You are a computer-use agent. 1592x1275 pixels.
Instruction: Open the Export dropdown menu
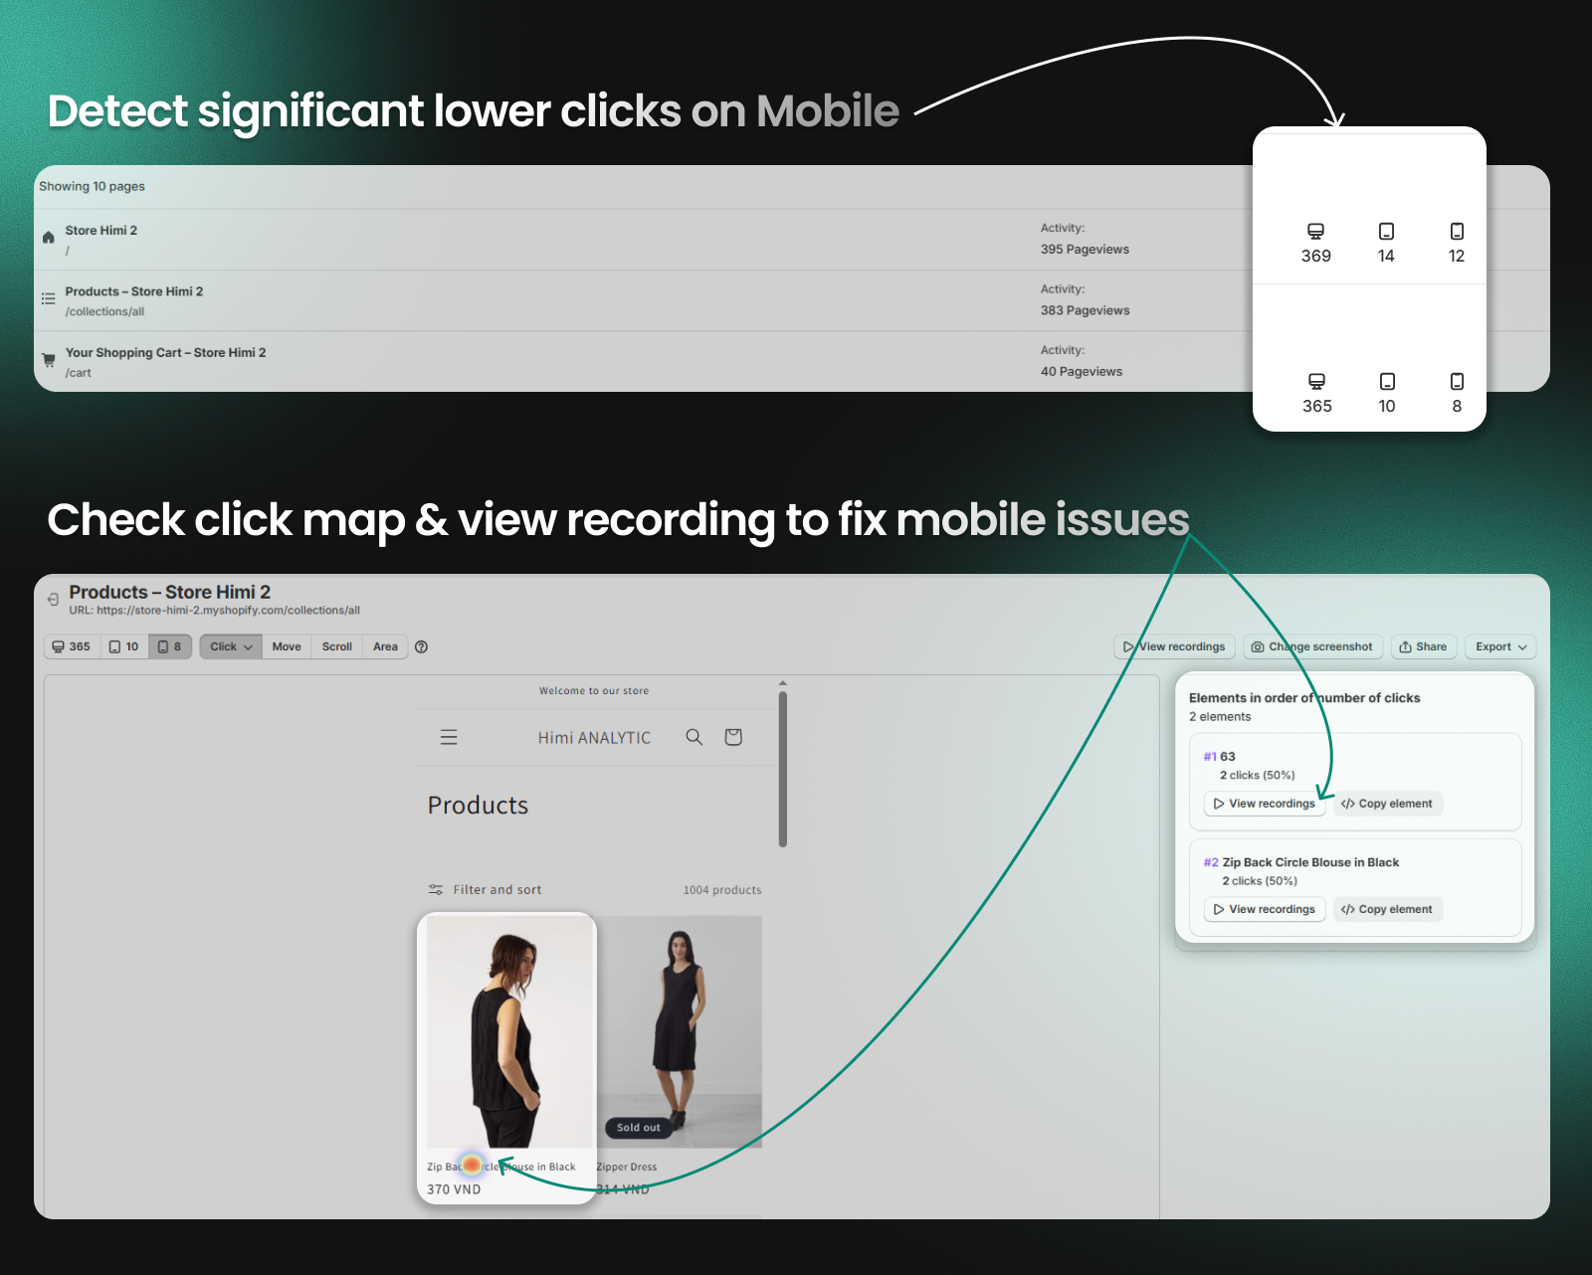1499,646
